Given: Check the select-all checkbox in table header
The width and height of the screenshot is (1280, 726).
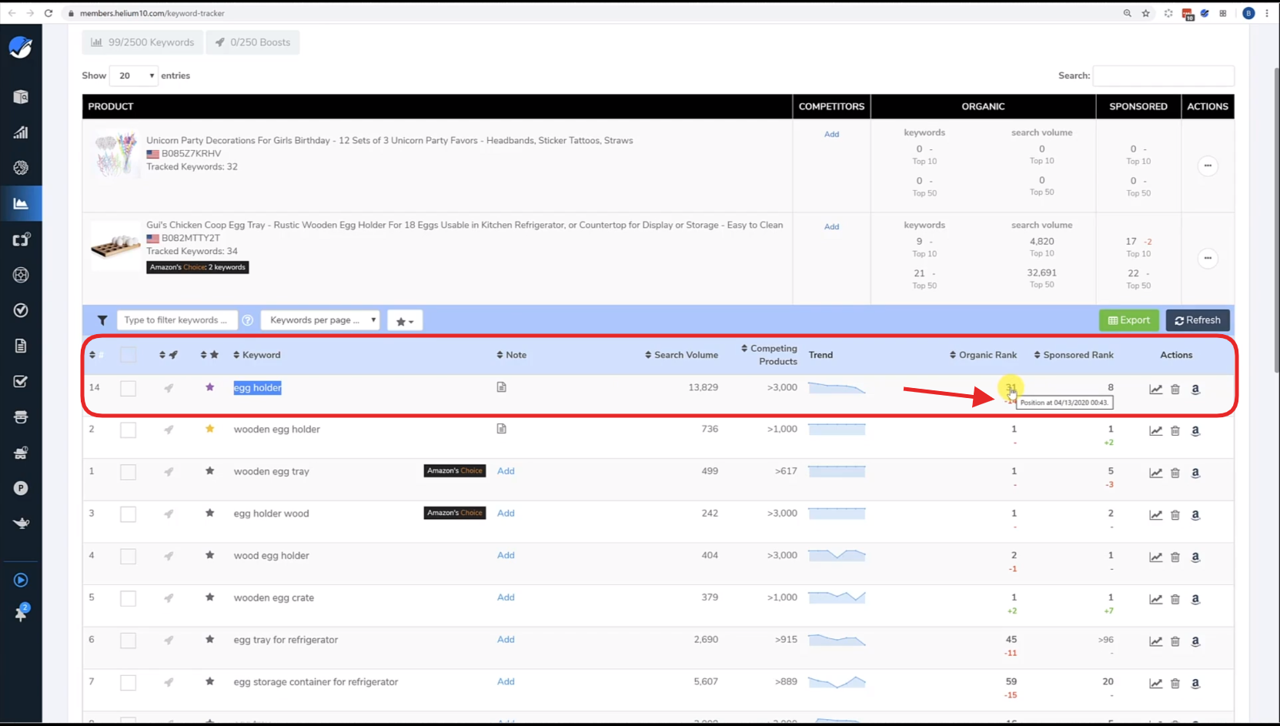Looking at the screenshot, I should (x=128, y=354).
